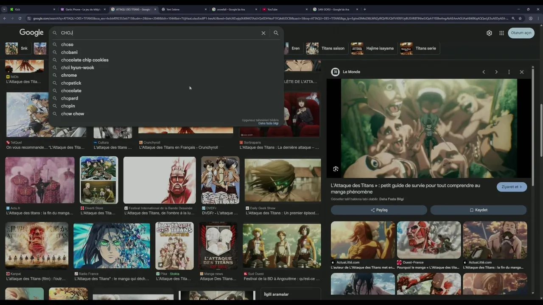Switch to the Kick browser tab

coord(33,9)
